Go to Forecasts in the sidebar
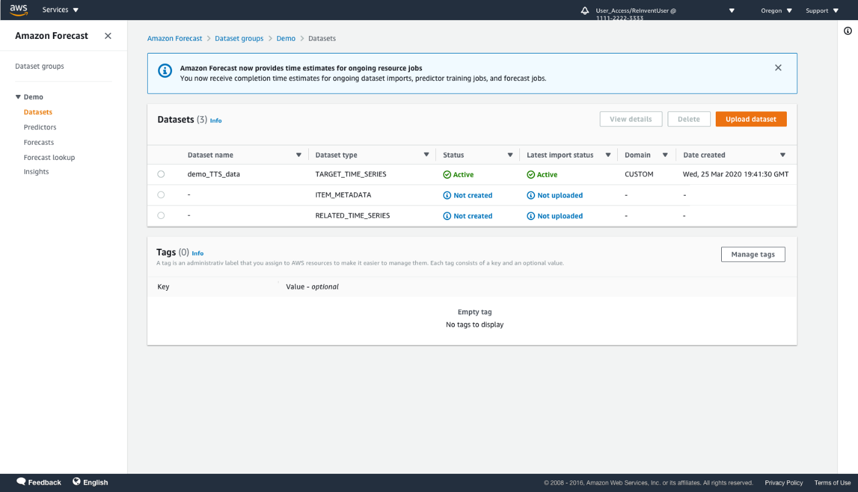Screen dimensions: 858x492 pos(39,142)
